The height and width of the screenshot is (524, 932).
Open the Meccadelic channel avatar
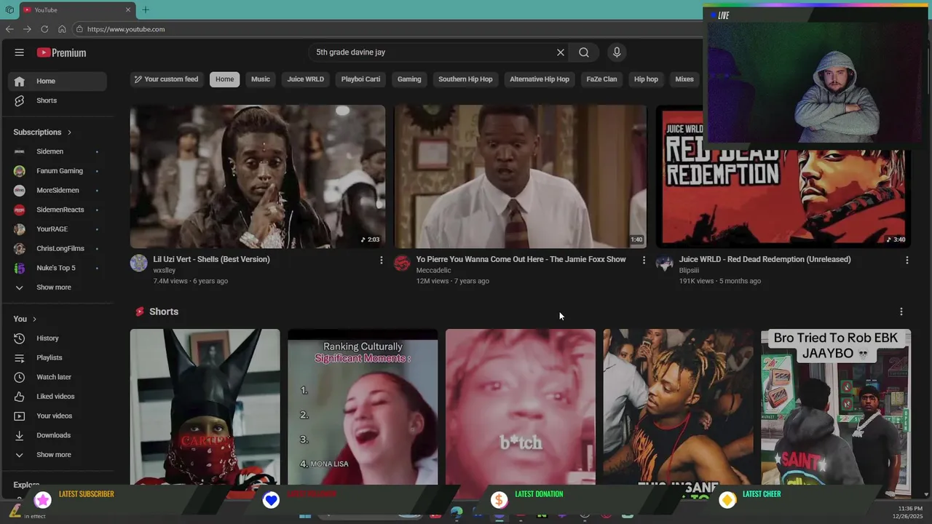pyautogui.click(x=402, y=263)
